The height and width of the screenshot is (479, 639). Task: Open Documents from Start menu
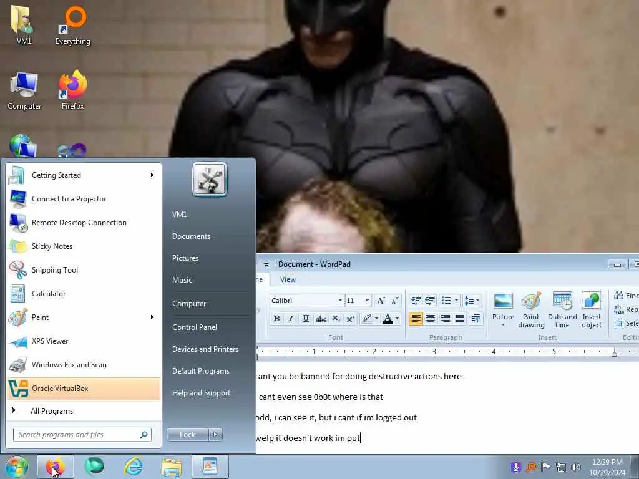[x=191, y=236]
